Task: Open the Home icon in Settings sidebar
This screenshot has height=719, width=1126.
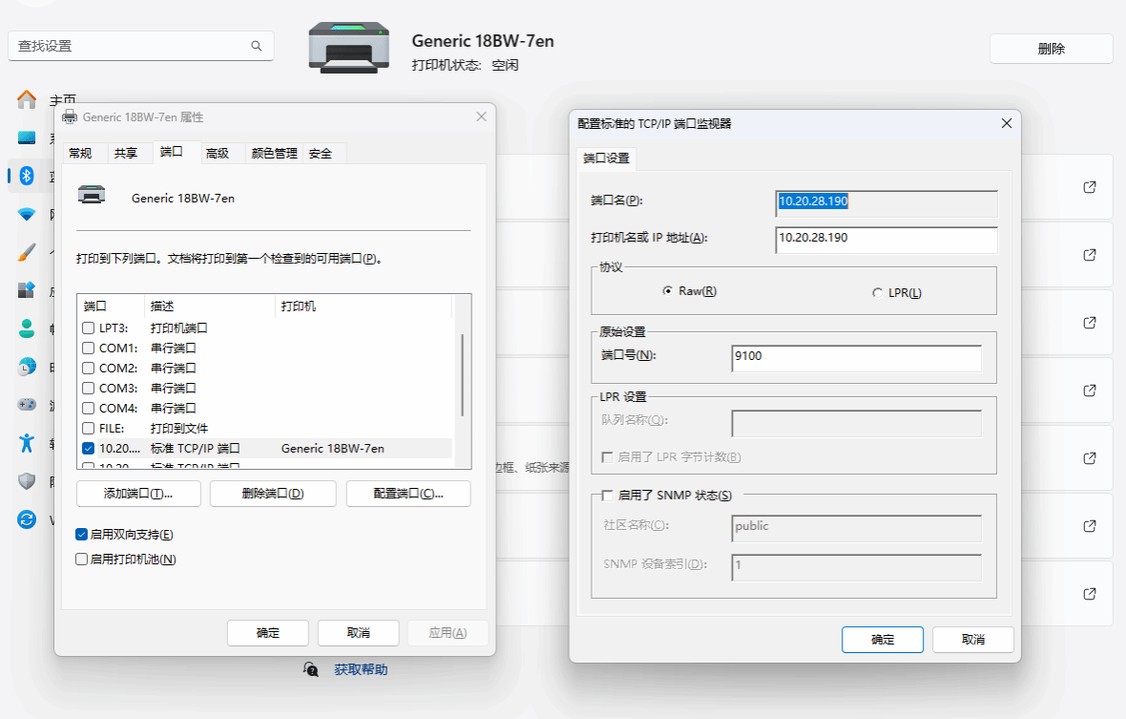Action: pos(27,99)
